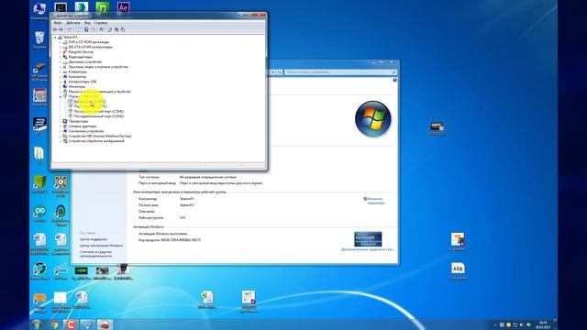Click the Arduino desktop icon
The height and width of the screenshot is (330, 587).
click(39, 214)
